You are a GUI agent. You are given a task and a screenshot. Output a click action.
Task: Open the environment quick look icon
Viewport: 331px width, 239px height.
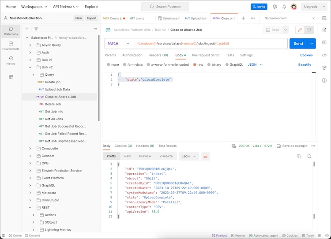324,18
